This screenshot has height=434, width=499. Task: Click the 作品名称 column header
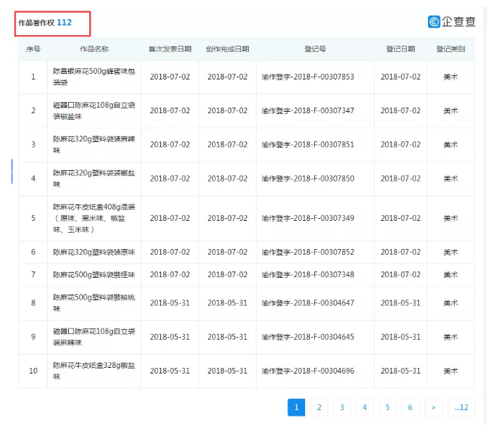[x=94, y=49]
